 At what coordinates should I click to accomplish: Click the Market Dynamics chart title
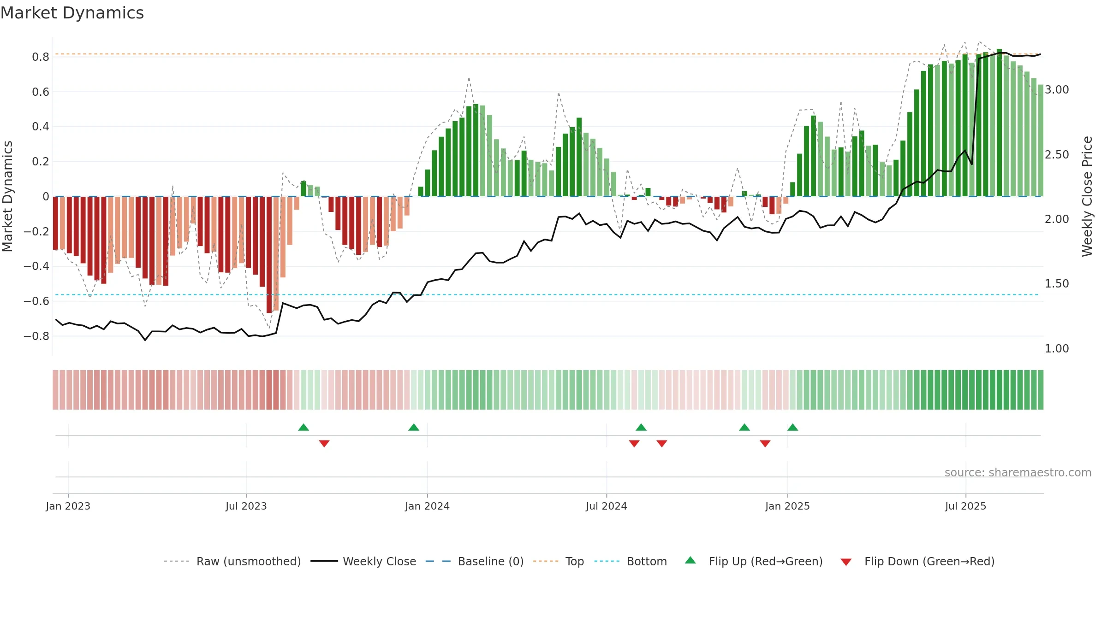[72, 13]
